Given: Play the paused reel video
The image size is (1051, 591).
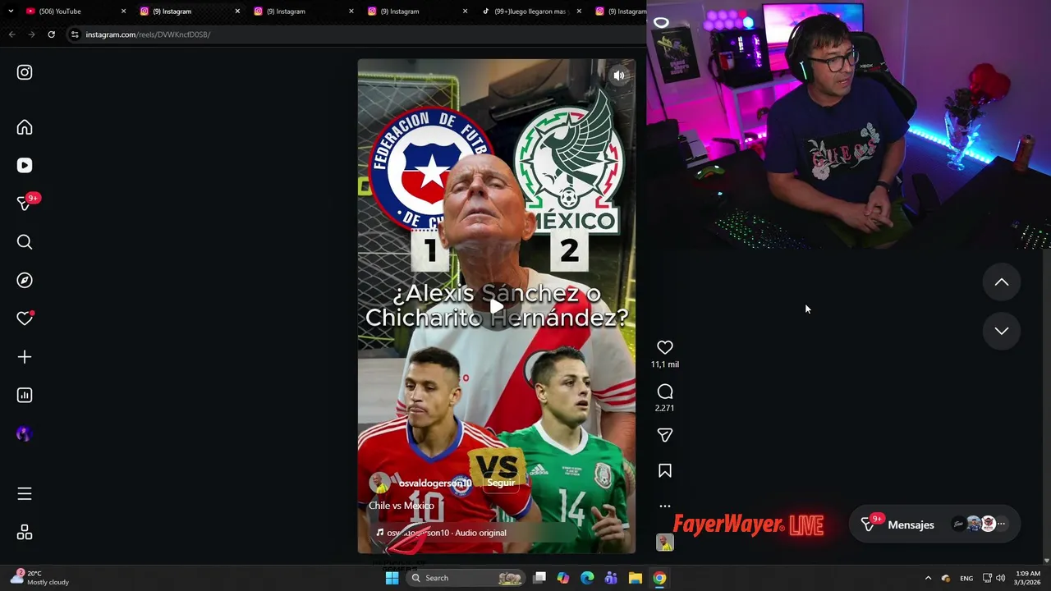Looking at the screenshot, I should [497, 307].
